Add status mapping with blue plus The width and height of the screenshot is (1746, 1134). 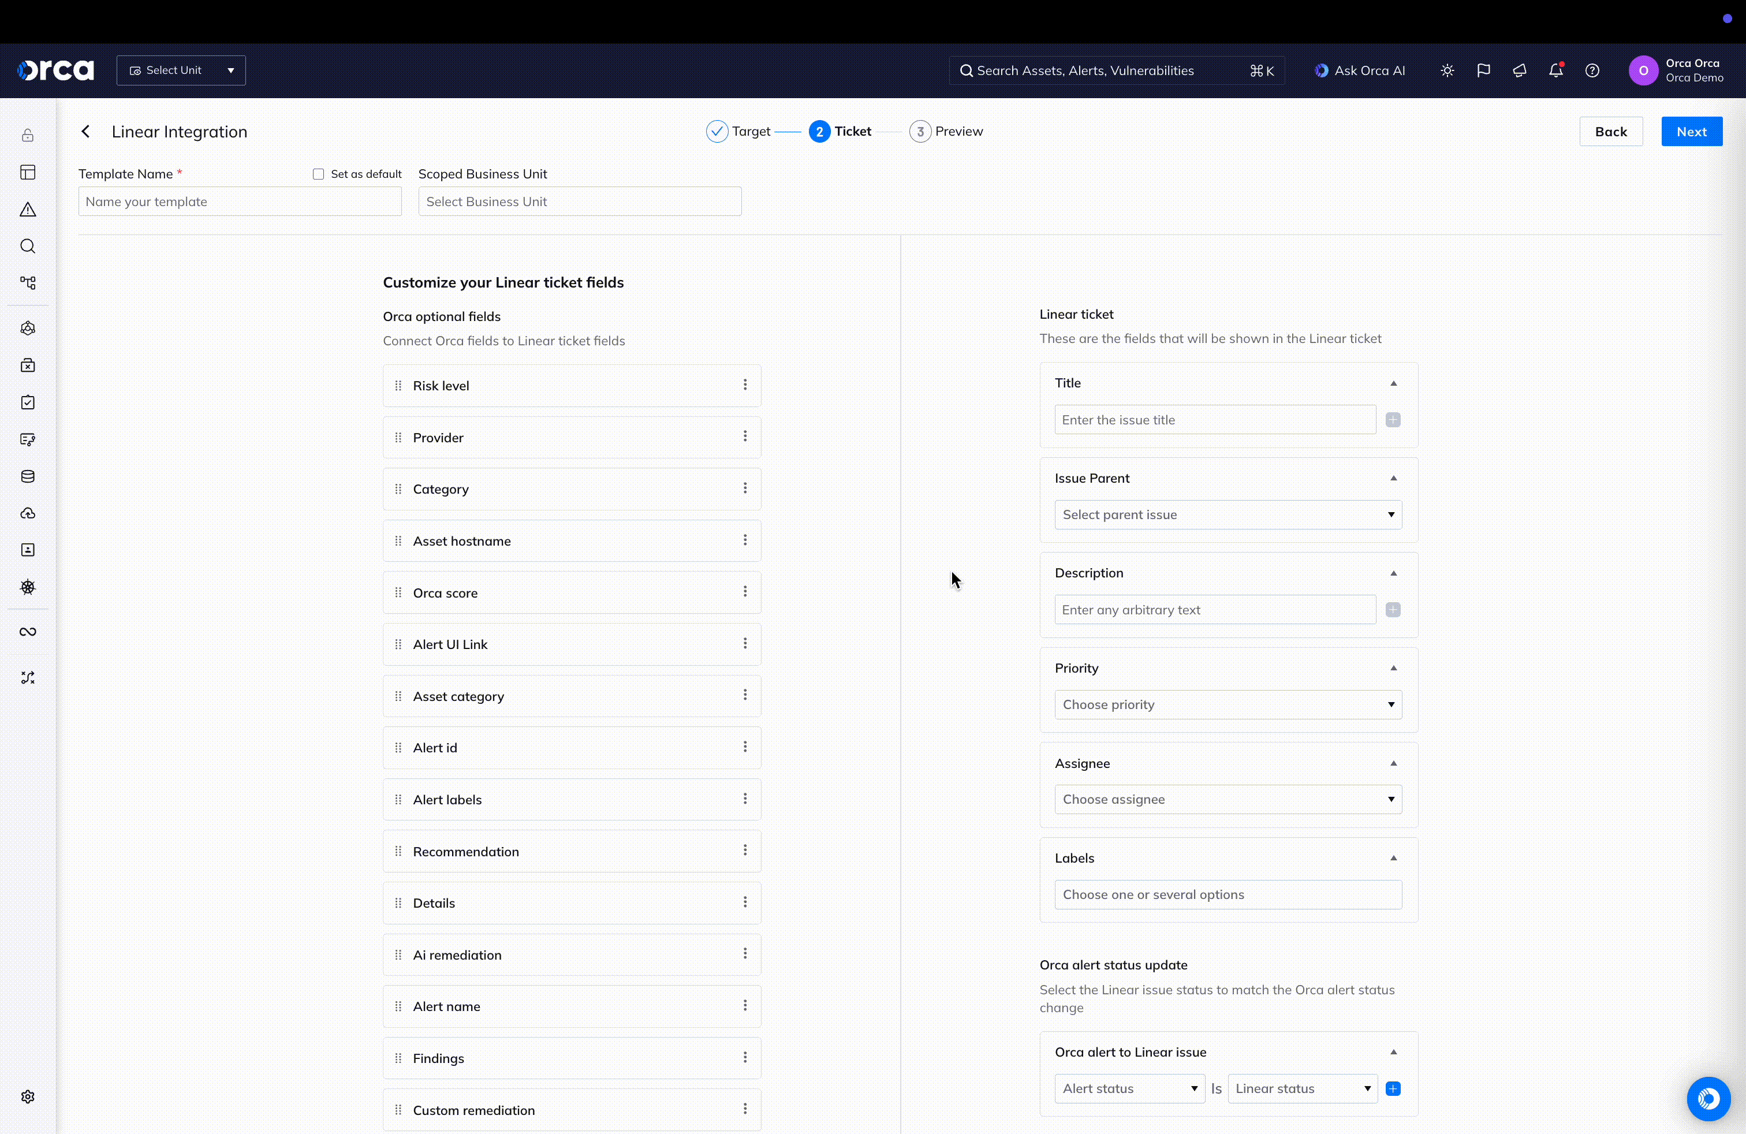[1393, 1088]
